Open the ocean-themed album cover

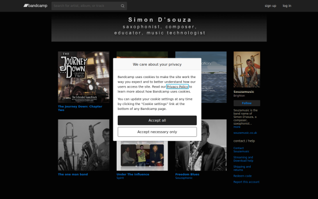[x=214, y=77]
